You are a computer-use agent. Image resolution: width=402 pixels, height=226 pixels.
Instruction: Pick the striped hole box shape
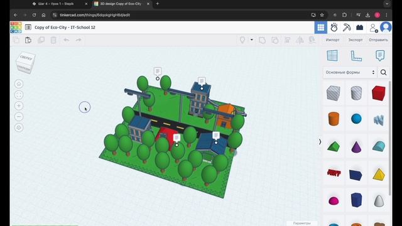(334, 93)
